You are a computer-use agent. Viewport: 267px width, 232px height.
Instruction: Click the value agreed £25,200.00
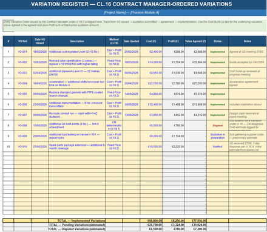point(195,83)
